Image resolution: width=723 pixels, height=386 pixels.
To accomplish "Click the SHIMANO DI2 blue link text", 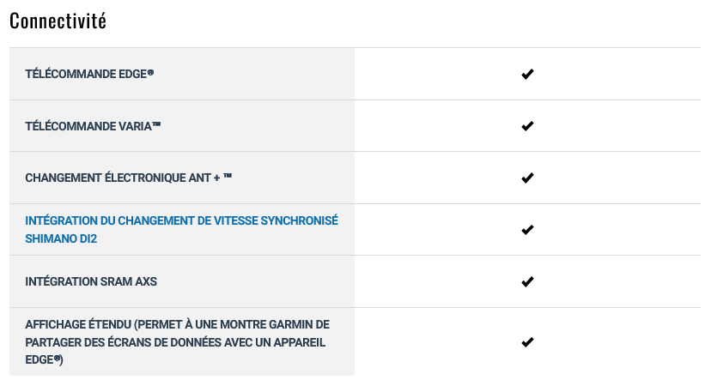I will pyautogui.click(x=61, y=238).
